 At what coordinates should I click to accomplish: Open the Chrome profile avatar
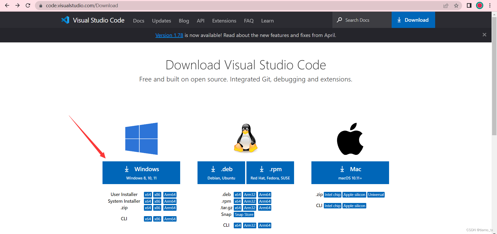pyautogui.click(x=480, y=5)
